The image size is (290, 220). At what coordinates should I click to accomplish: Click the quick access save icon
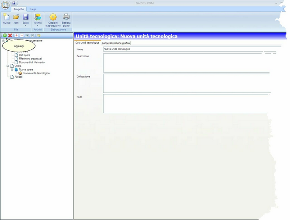[14, 3]
